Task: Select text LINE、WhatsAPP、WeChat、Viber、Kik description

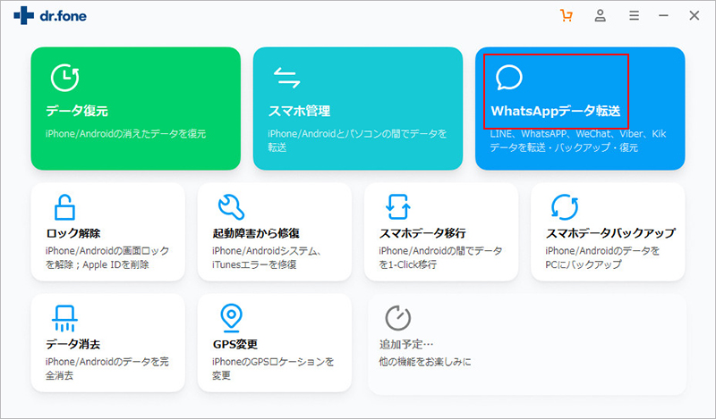Action: pyautogui.click(x=578, y=140)
